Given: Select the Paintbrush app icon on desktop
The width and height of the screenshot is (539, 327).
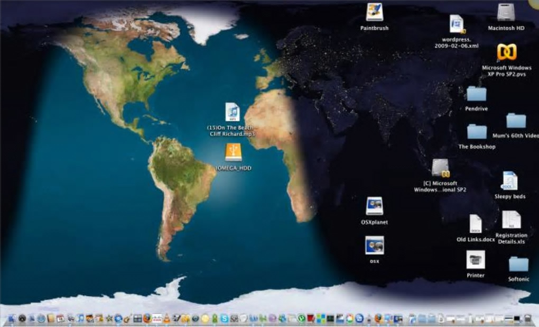Looking at the screenshot, I should (374, 12).
